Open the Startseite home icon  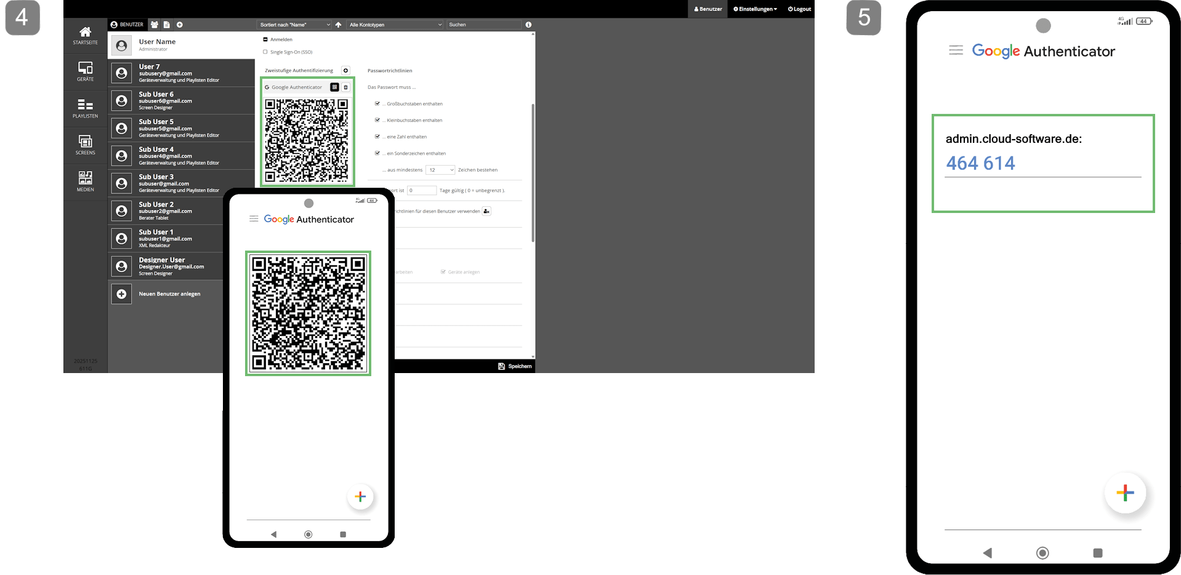click(x=85, y=35)
